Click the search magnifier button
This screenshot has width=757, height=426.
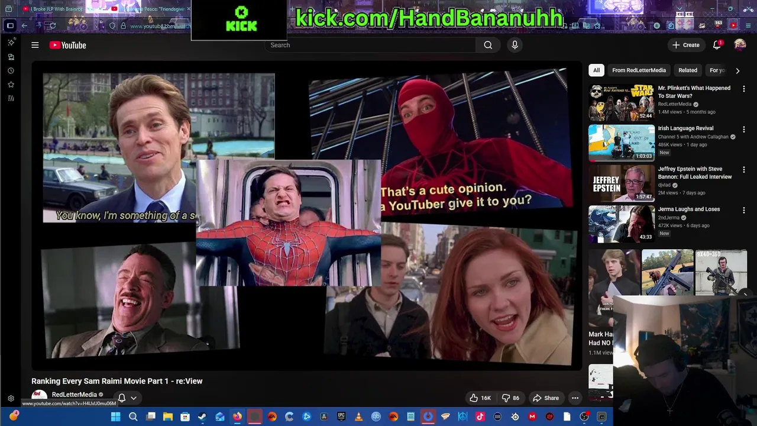tap(488, 45)
